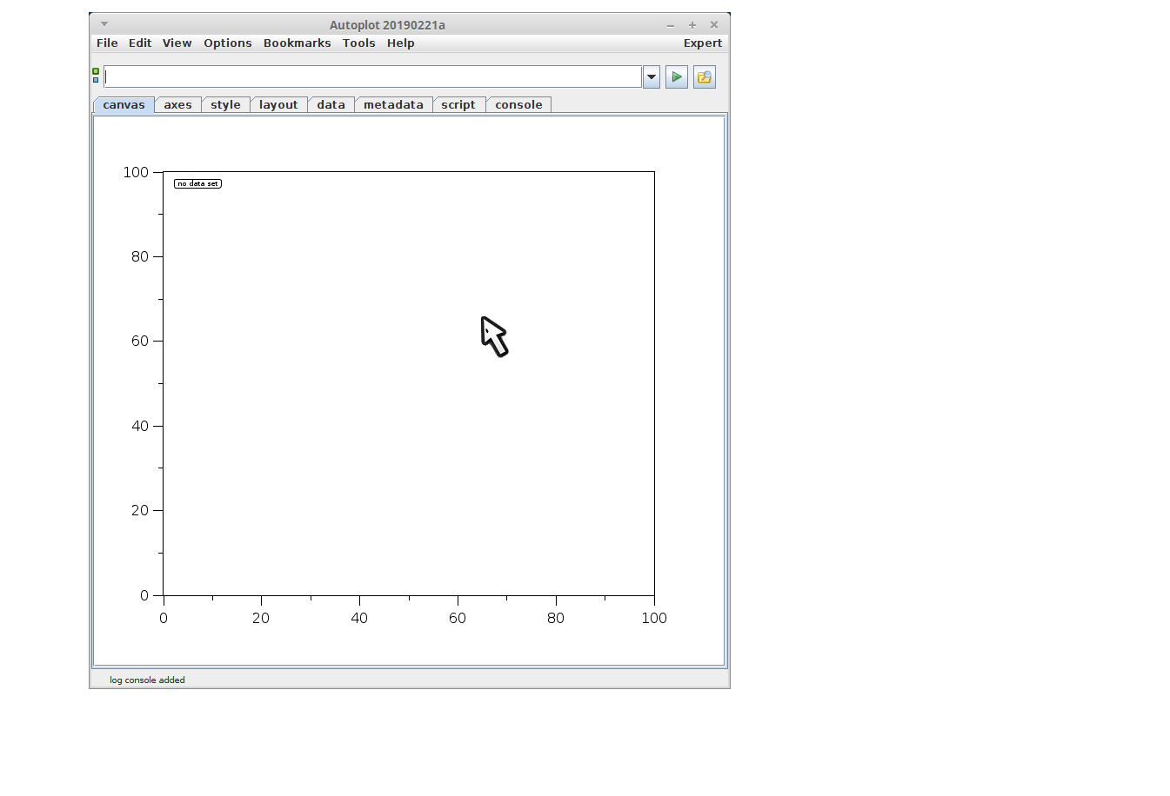
Task: Click the data source selector squares icon
Action: tap(96, 76)
